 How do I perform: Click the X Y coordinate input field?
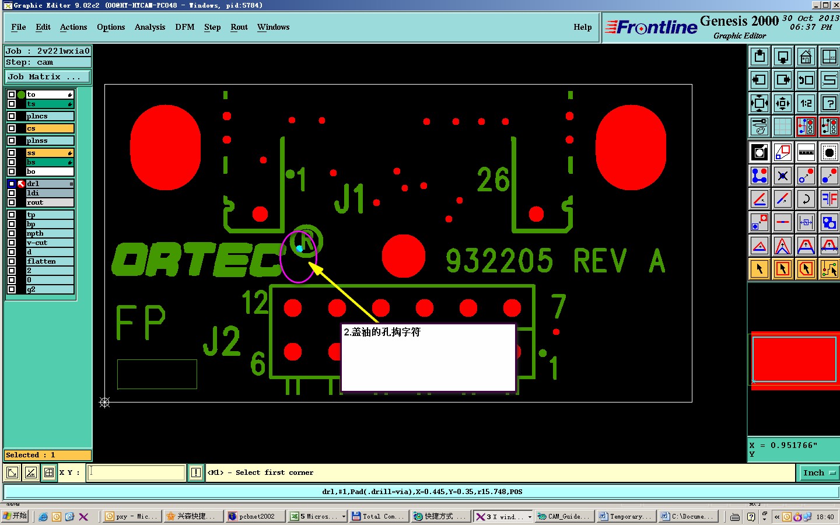pos(136,473)
